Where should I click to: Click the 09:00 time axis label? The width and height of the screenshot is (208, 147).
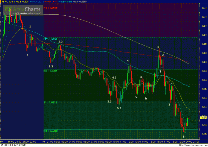coord(108,142)
